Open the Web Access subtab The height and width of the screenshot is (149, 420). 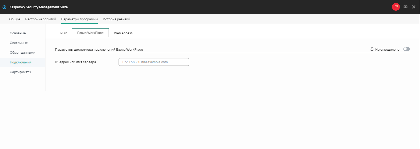tap(123, 33)
